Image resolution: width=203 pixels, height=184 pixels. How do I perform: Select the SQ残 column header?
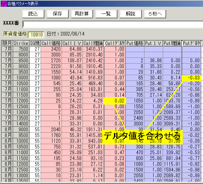tap(35, 43)
